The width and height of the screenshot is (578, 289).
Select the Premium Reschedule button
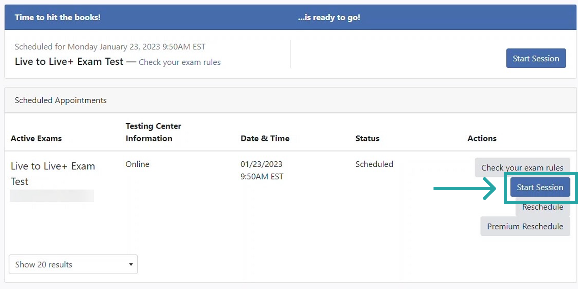coord(525,226)
